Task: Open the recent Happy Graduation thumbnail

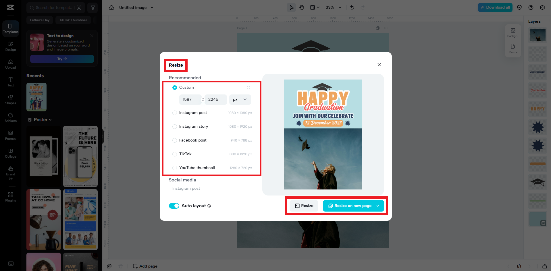Action: click(36, 97)
